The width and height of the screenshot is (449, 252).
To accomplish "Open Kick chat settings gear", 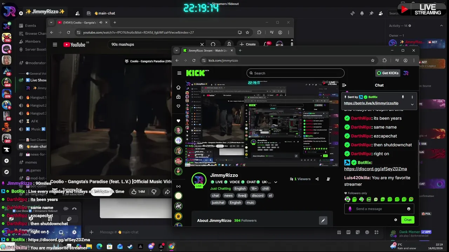I will [x=396, y=220].
